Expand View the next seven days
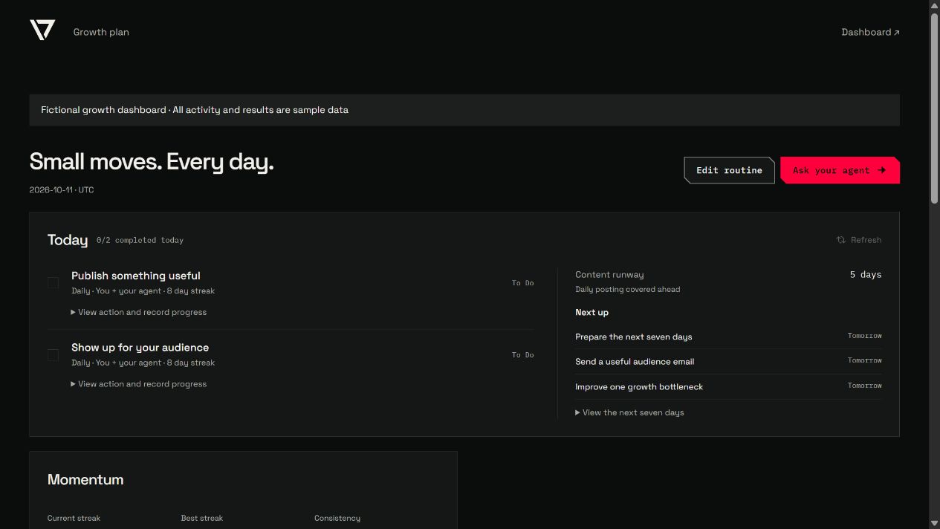The image size is (940, 529). [x=629, y=412]
